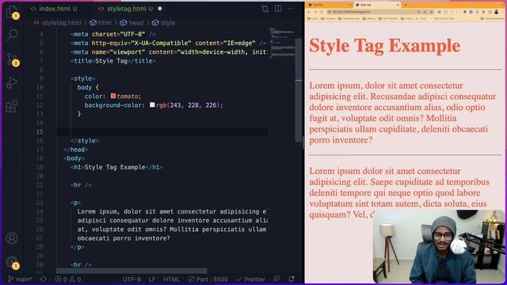The image size is (507, 285).
Task: Open errors and warnings count in status bar
Action: [x=68, y=279]
